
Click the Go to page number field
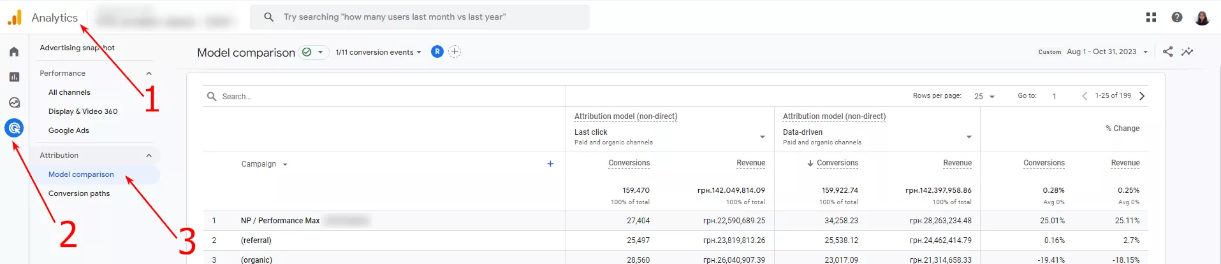[1054, 97]
